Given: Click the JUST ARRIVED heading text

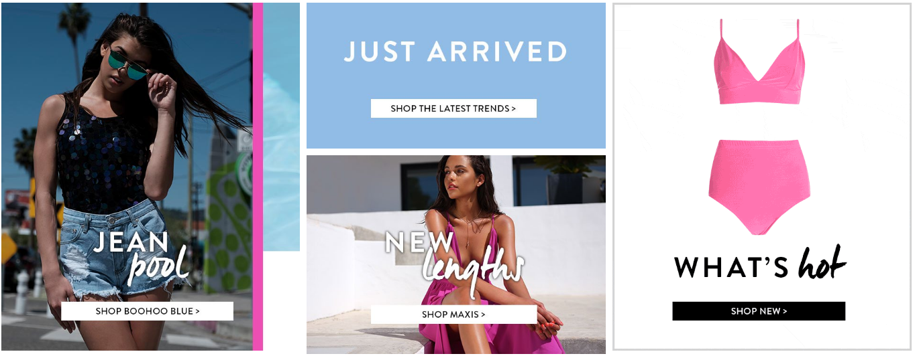Looking at the screenshot, I should [x=455, y=52].
